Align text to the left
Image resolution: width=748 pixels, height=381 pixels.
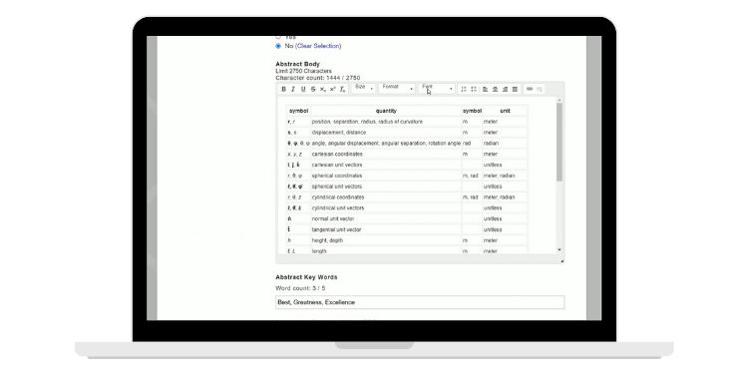pyautogui.click(x=485, y=89)
